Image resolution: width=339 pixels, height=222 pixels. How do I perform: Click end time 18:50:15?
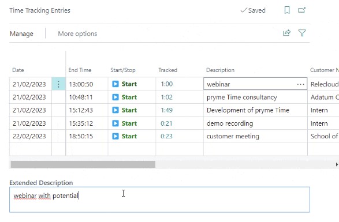click(x=81, y=136)
